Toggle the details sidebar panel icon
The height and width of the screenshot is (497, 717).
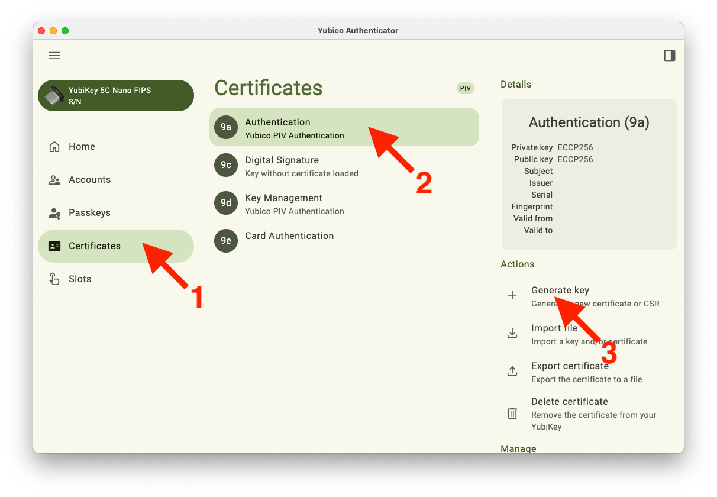click(669, 56)
